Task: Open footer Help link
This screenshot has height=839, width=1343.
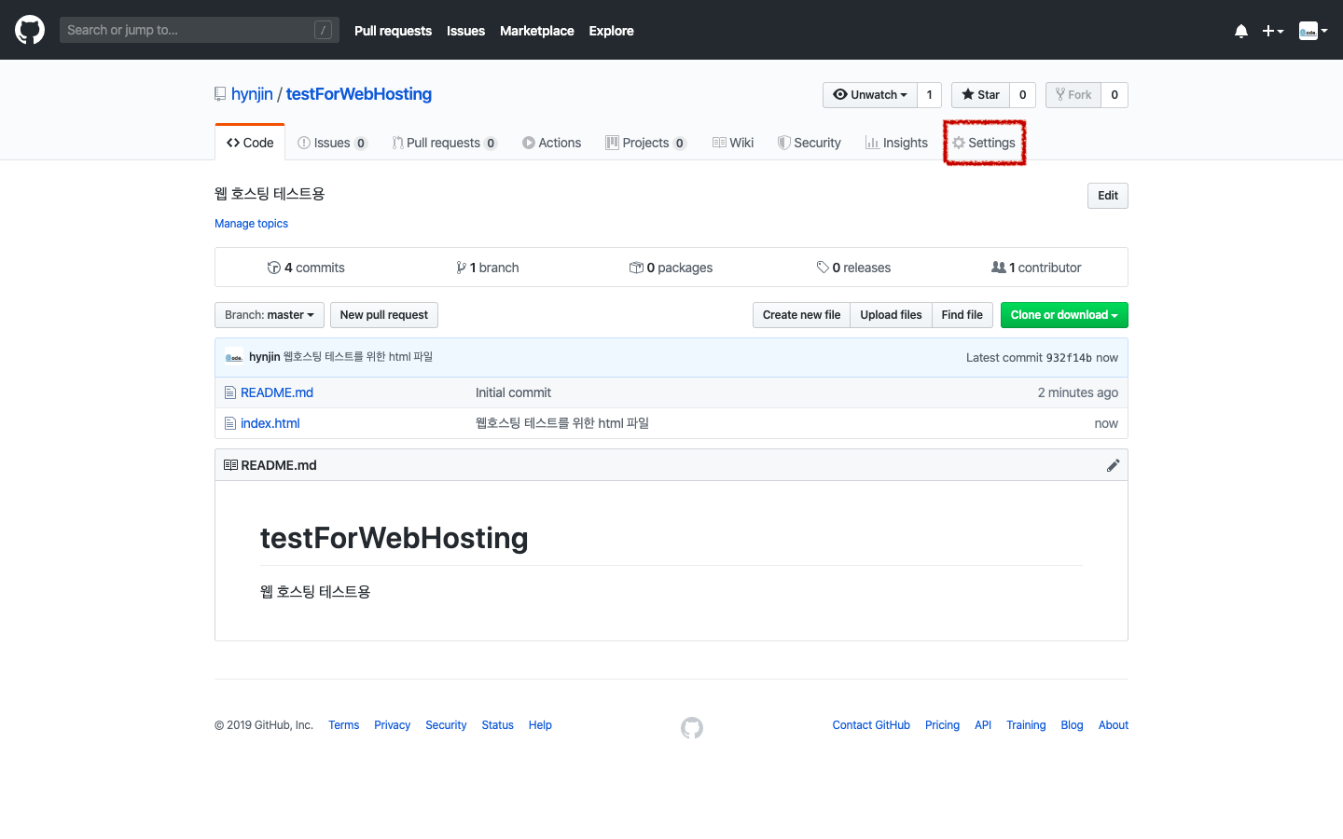Action: tap(540, 725)
